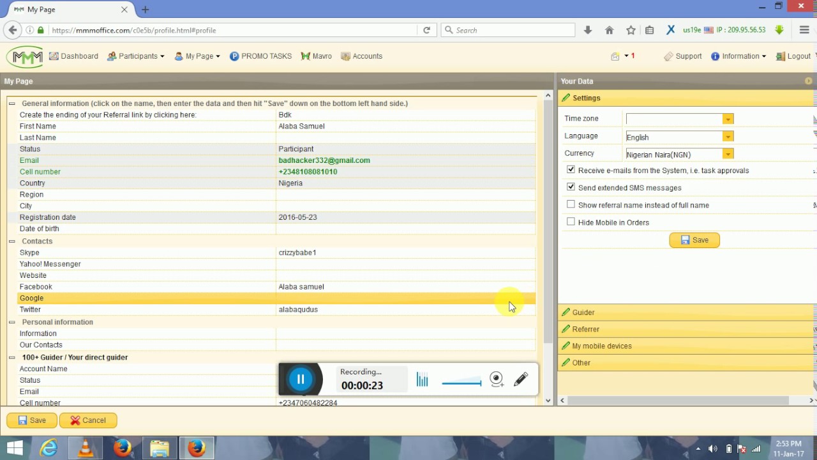Collapse the Contacts section
Screen dimensions: 817x460
pyautogui.click(x=11, y=241)
